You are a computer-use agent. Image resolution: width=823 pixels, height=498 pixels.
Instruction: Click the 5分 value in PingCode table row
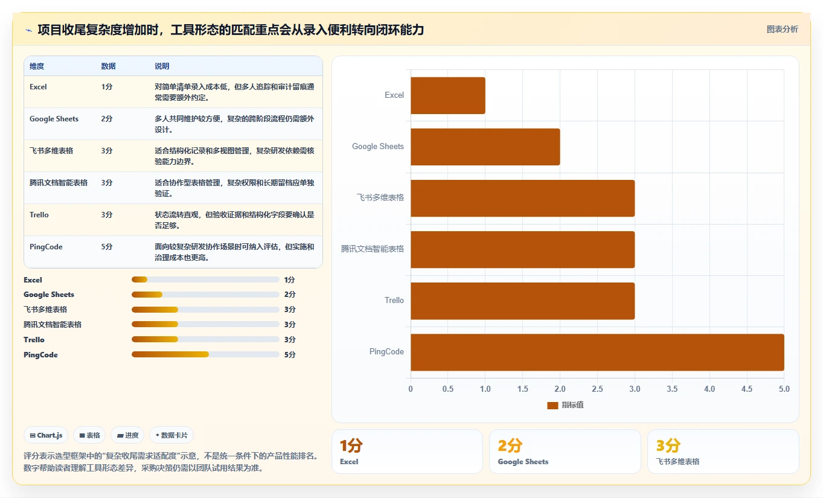(107, 247)
